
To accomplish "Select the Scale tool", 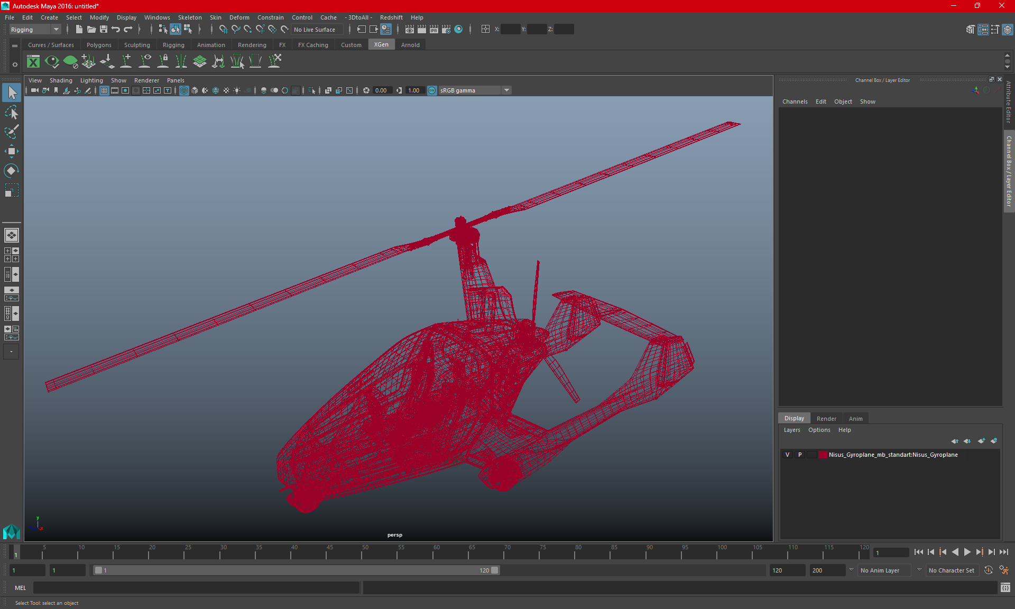I will point(12,190).
